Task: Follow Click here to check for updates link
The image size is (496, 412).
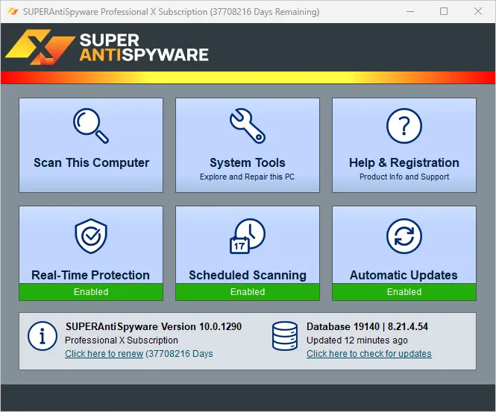Action: pos(369,354)
